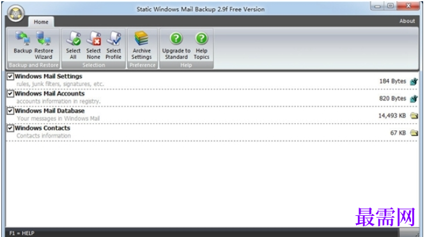Open the About menu item

(x=407, y=21)
